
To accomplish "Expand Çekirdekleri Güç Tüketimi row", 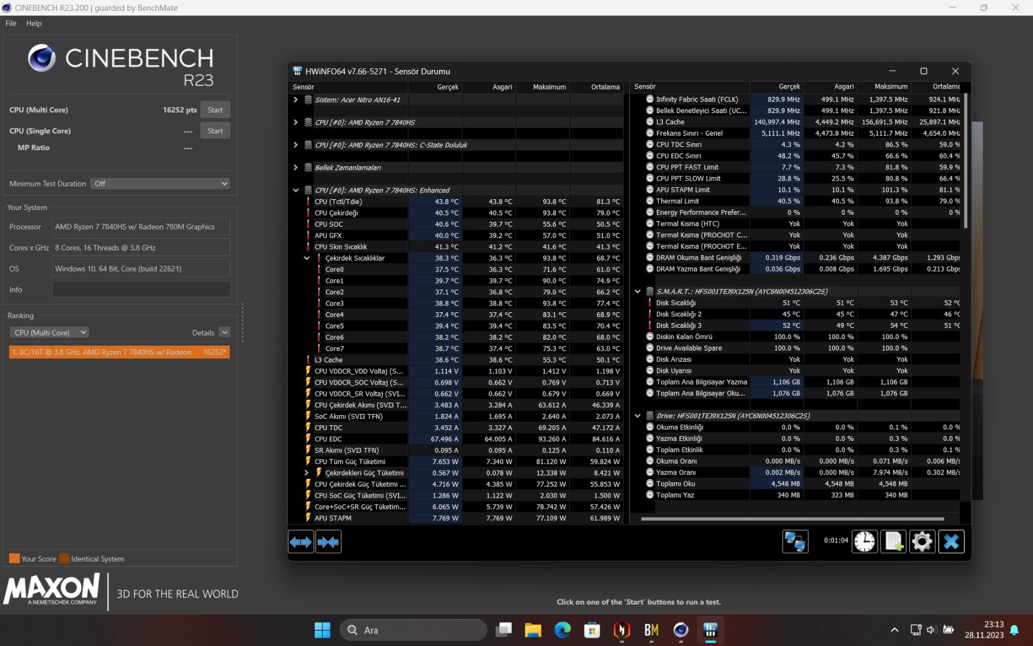I will 307,473.
